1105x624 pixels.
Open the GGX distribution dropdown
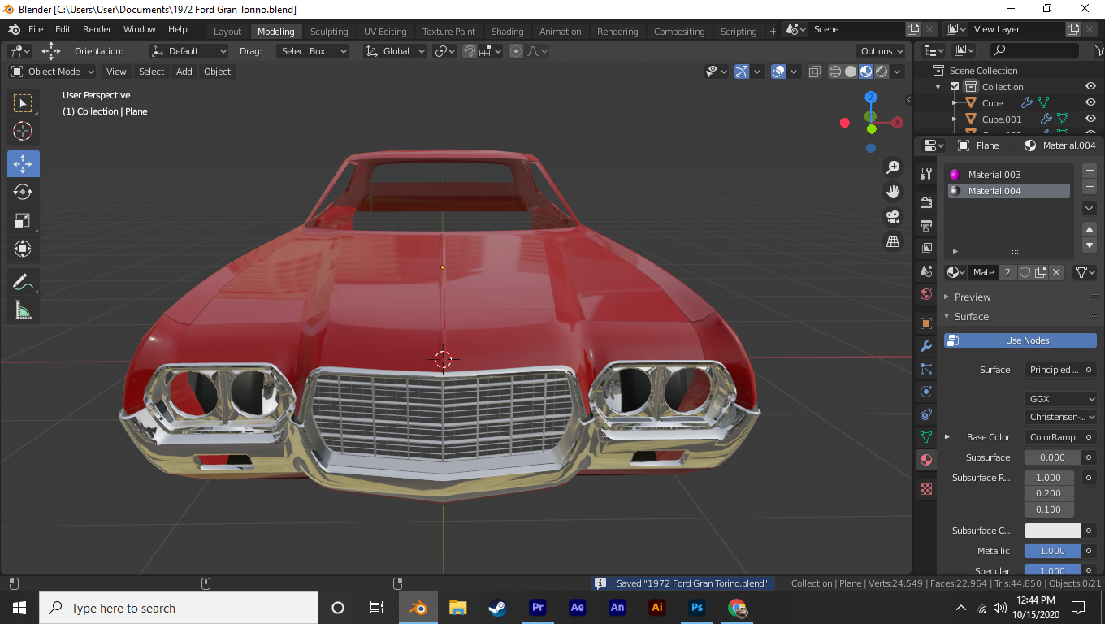click(1060, 399)
